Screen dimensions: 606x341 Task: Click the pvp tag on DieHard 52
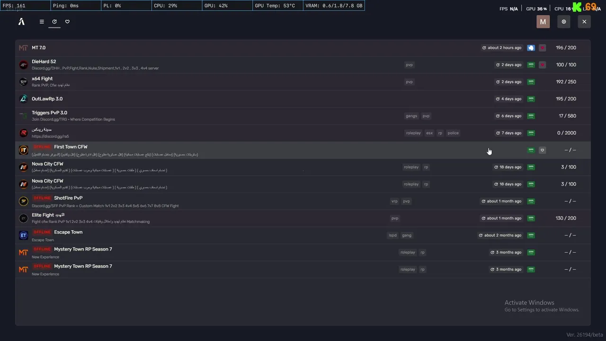pyautogui.click(x=410, y=65)
